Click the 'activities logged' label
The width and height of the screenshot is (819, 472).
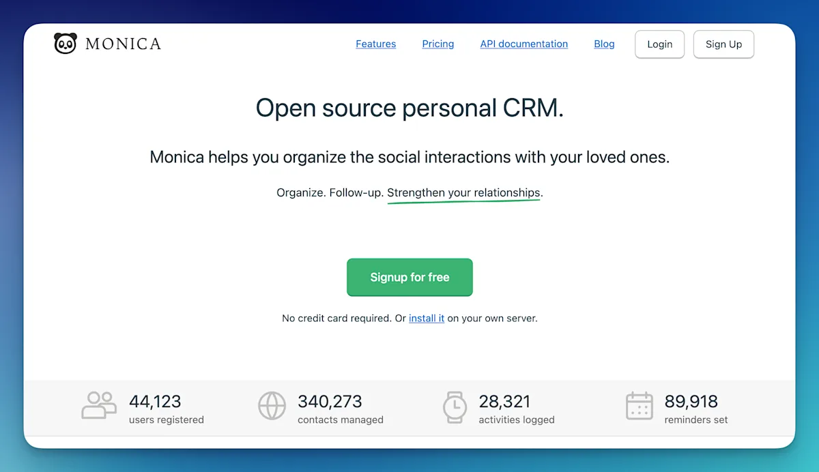(x=517, y=419)
